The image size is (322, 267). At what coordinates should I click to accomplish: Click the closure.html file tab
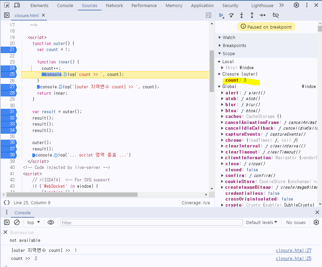(27, 15)
